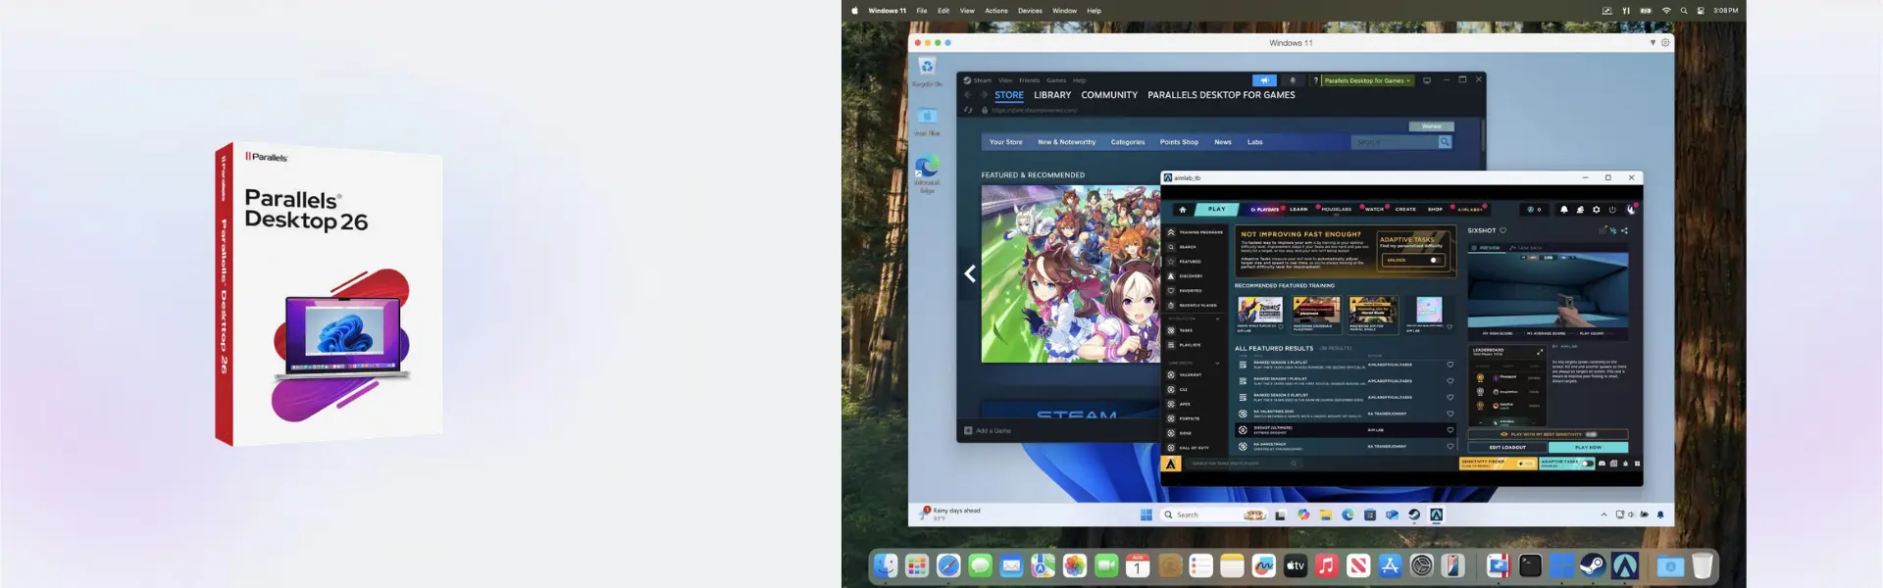Expand the Sixshot leaderboard

pos(1539,351)
